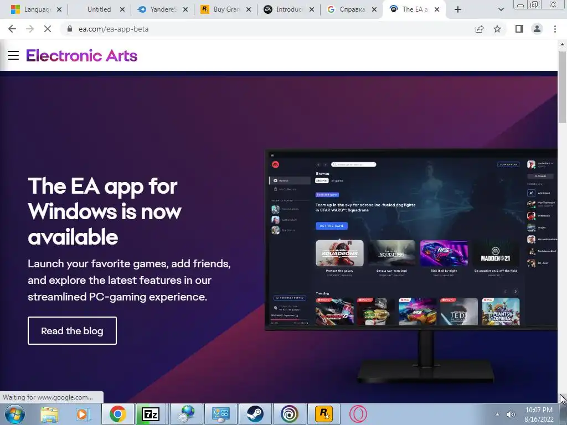This screenshot has height=425, width=567.
Task: Click the volume speaker tray icon
Action: [x=511, y=414]
